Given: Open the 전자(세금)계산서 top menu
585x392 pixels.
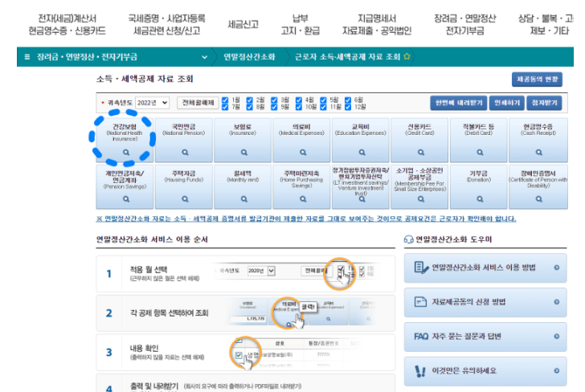Looking at the screenshot, I should pos(67,24).
